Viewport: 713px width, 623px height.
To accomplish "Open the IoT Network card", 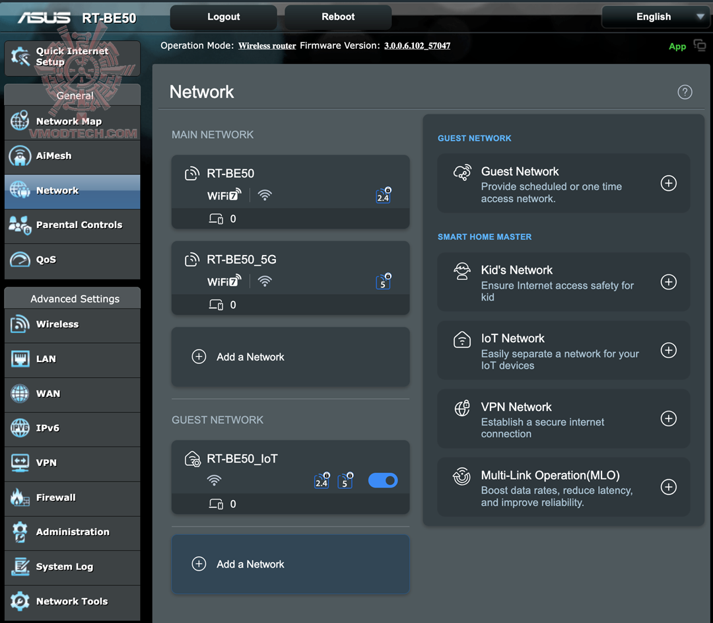I will coord(563,350).
